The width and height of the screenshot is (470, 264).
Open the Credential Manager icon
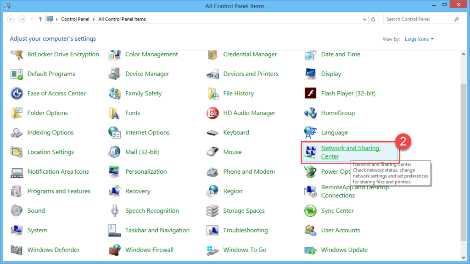tap(213, 55)
